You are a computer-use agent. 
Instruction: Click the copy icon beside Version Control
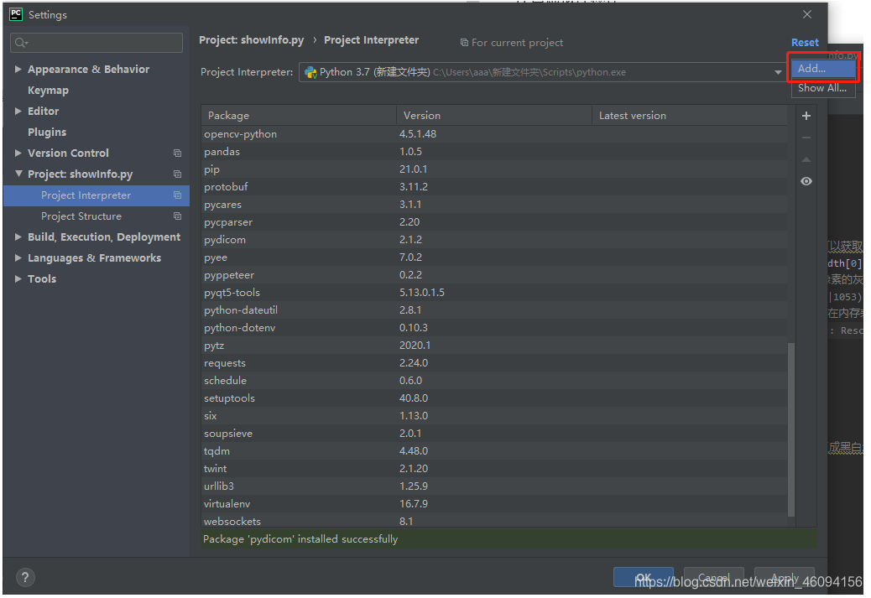pyautogui.click(x=177, y=153)
